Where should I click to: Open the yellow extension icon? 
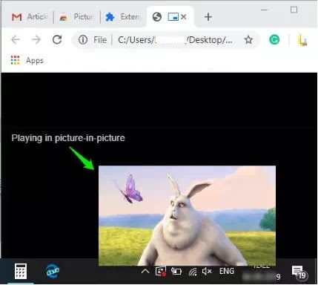[x=302, y=40]
